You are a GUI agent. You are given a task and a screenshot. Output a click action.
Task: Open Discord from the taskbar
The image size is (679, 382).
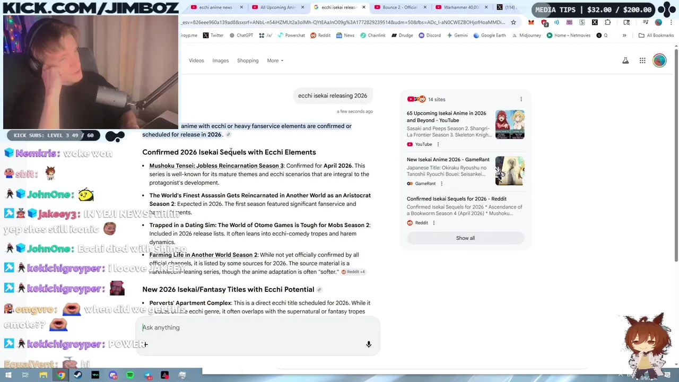point(113,375)
